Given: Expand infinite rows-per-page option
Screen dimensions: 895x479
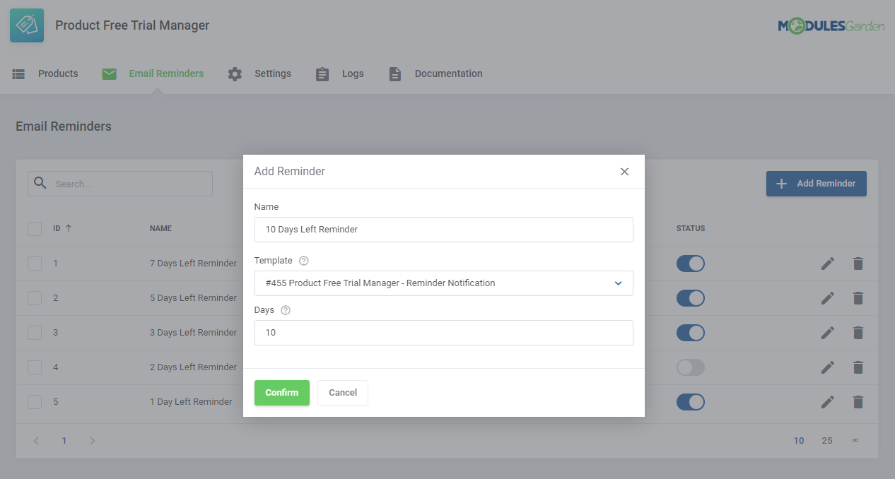Looking at the screenshot, I should coord(854,440).
